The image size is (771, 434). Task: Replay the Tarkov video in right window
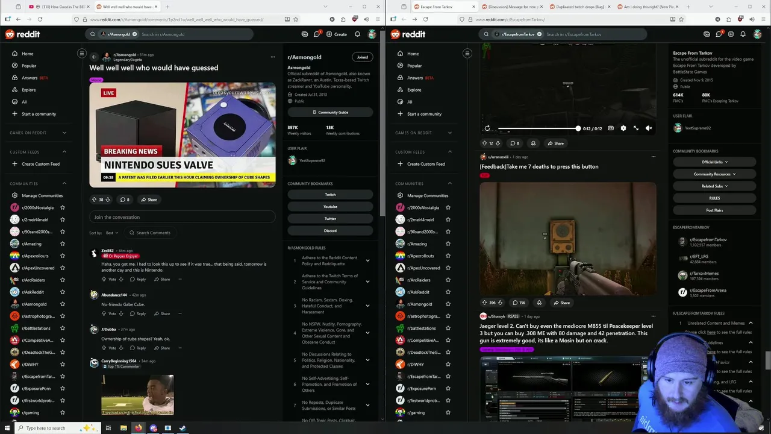tap(487, 128)
